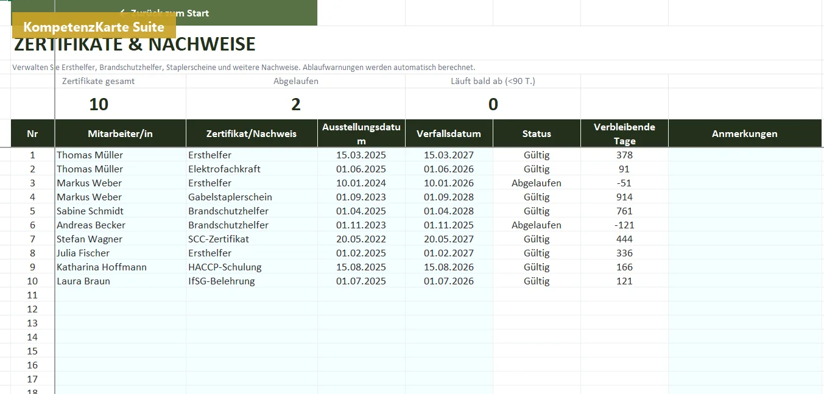Viewport: 824px width, 394px height.
Task: Select issue date 01.04.2025
Action: (x=362, y=211)
